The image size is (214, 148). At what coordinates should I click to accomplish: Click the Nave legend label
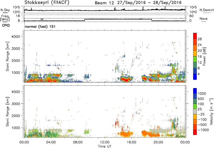click(204, 18)
